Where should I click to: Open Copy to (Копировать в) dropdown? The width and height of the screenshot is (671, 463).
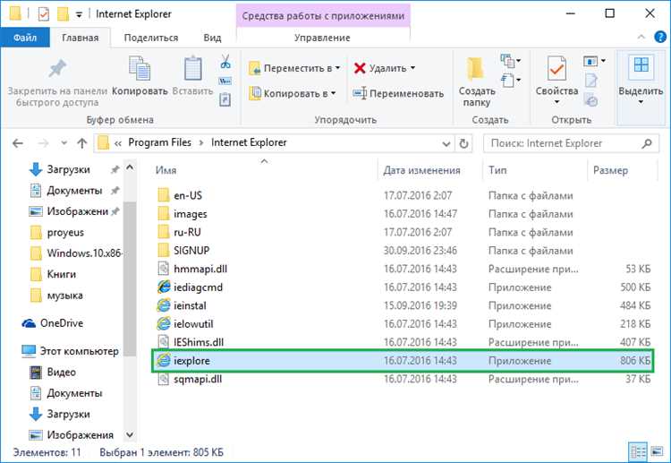[x=293, y=93]
